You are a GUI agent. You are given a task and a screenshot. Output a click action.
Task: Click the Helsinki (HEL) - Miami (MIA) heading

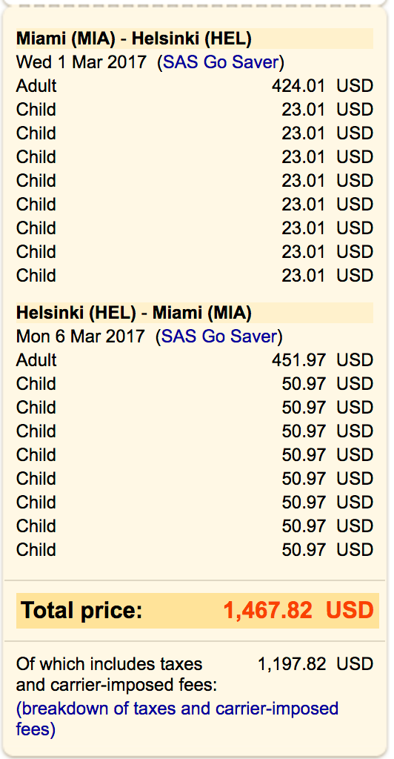[x=134, y=314]
